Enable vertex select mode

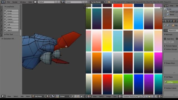73,96
